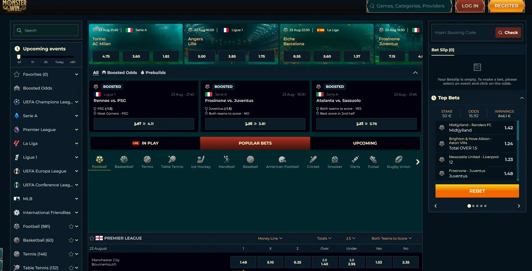532x271 pixels.
Task: Select the All filter tab
Action: pyautogui.click(x=96, y=73)
